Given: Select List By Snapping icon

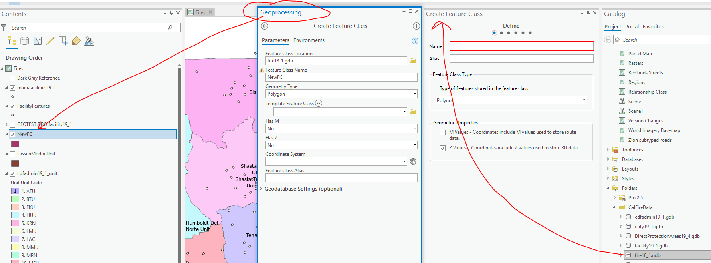Looking at the screenshot, I should point(63,41).
